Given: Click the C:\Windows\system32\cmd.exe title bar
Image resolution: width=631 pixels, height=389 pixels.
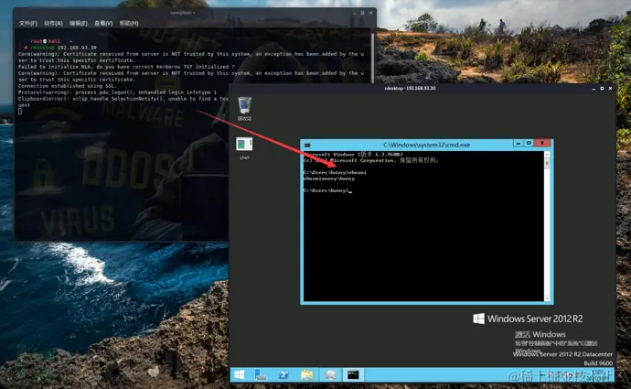Looking at the screenshot, I should coord(426,145).
